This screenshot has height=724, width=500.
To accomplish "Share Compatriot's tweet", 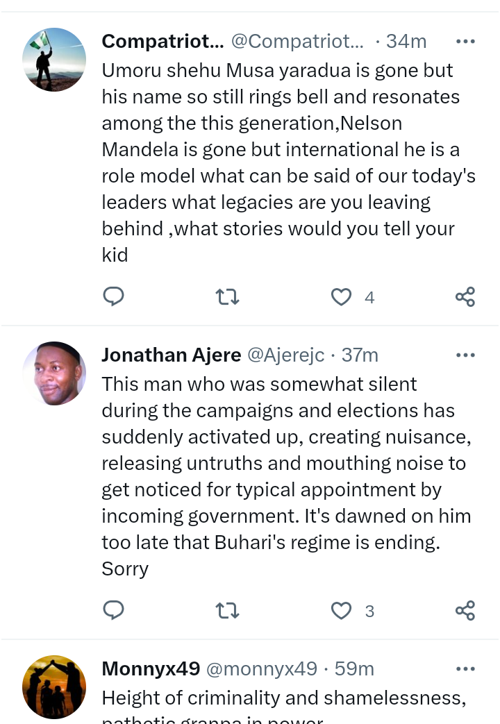I will [x=465, y=297].
